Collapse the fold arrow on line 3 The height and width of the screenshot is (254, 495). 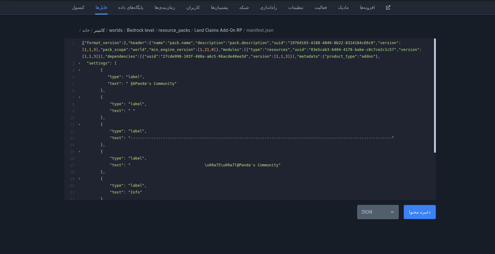click(80, 70)
